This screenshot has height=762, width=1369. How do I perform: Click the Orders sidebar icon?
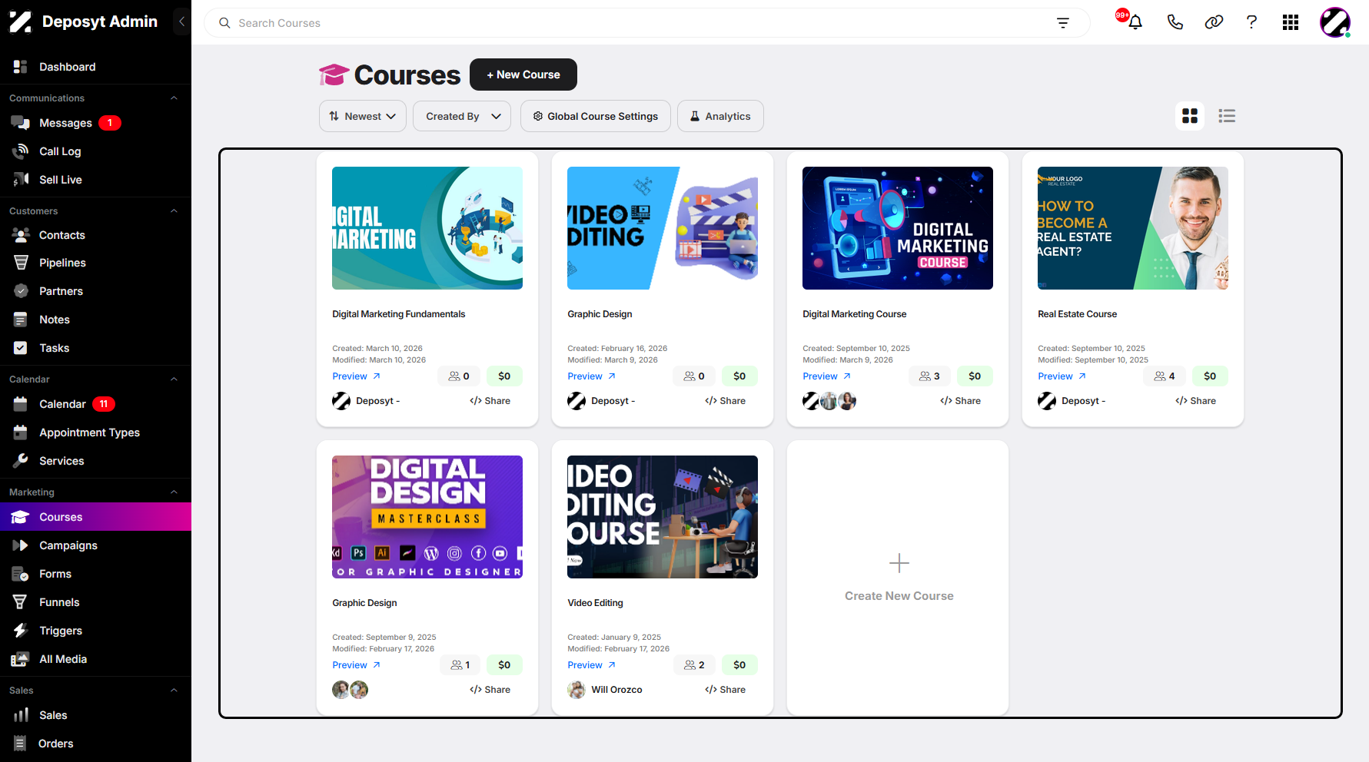[21, 744]
